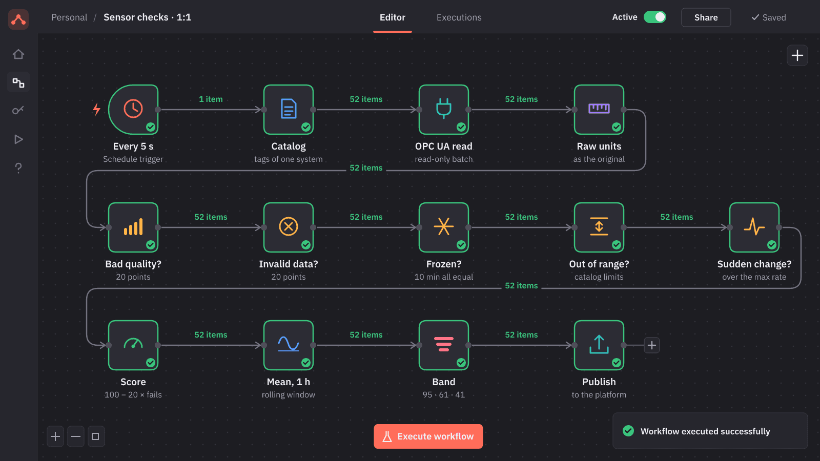Select the Raw units ruler node
Viewport: 820px width, 461px height.
599,110
